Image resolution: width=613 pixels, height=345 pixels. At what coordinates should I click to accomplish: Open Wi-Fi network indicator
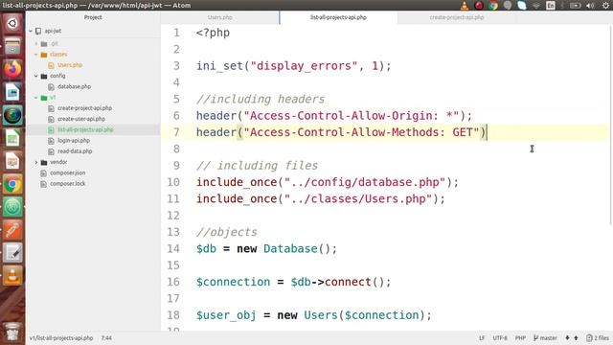click(x=536, y=5)
